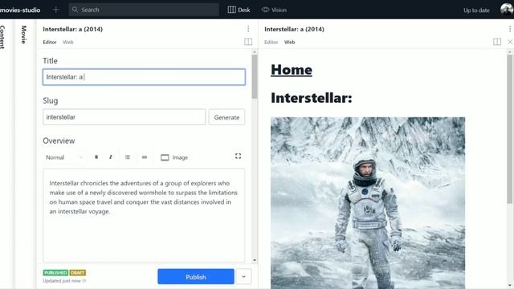Select the Web tab in right pane
The image size is (514, 289).
point(289,43)
